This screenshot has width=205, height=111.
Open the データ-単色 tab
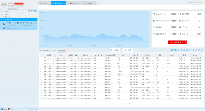(88, 3)
